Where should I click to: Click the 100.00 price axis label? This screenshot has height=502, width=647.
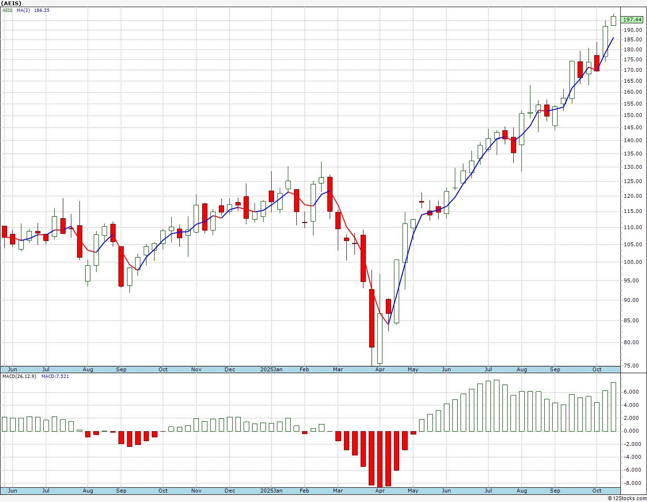(633, 262)
